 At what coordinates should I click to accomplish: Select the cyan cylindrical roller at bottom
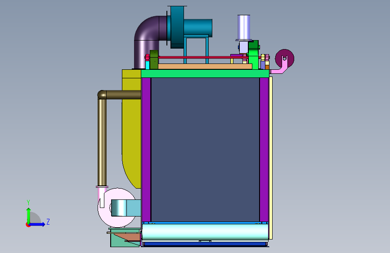tap(205, 231)
